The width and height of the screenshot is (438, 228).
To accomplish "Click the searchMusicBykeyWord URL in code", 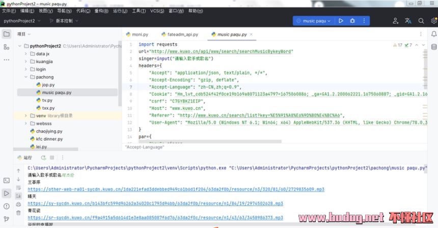I will [221, 52].
